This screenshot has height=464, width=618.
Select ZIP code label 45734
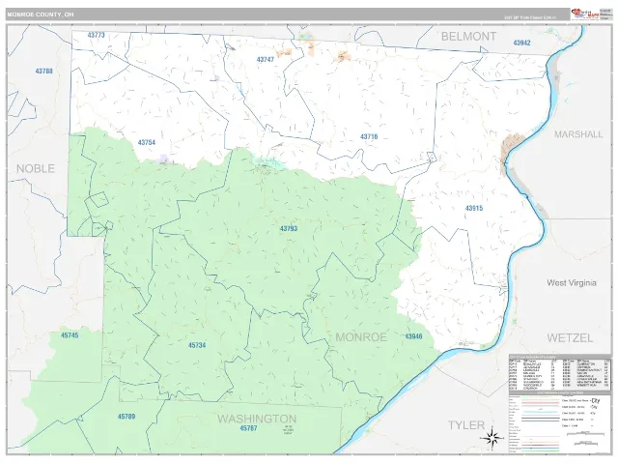pyautogui.click(x=197, y=345)
